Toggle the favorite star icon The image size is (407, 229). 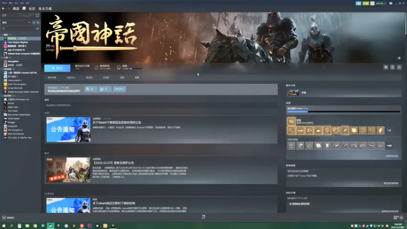pyautogui.click(x=399, y=67)
